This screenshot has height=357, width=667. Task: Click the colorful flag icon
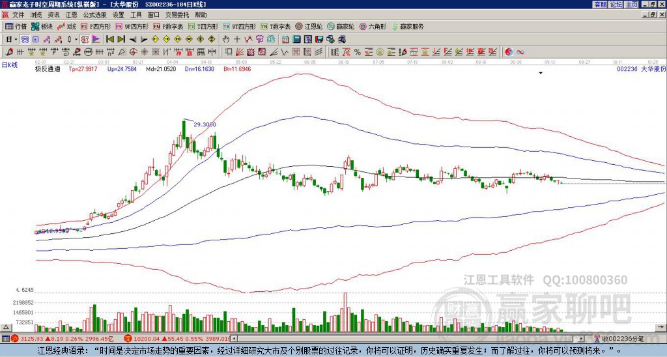(x=96, y=40)
